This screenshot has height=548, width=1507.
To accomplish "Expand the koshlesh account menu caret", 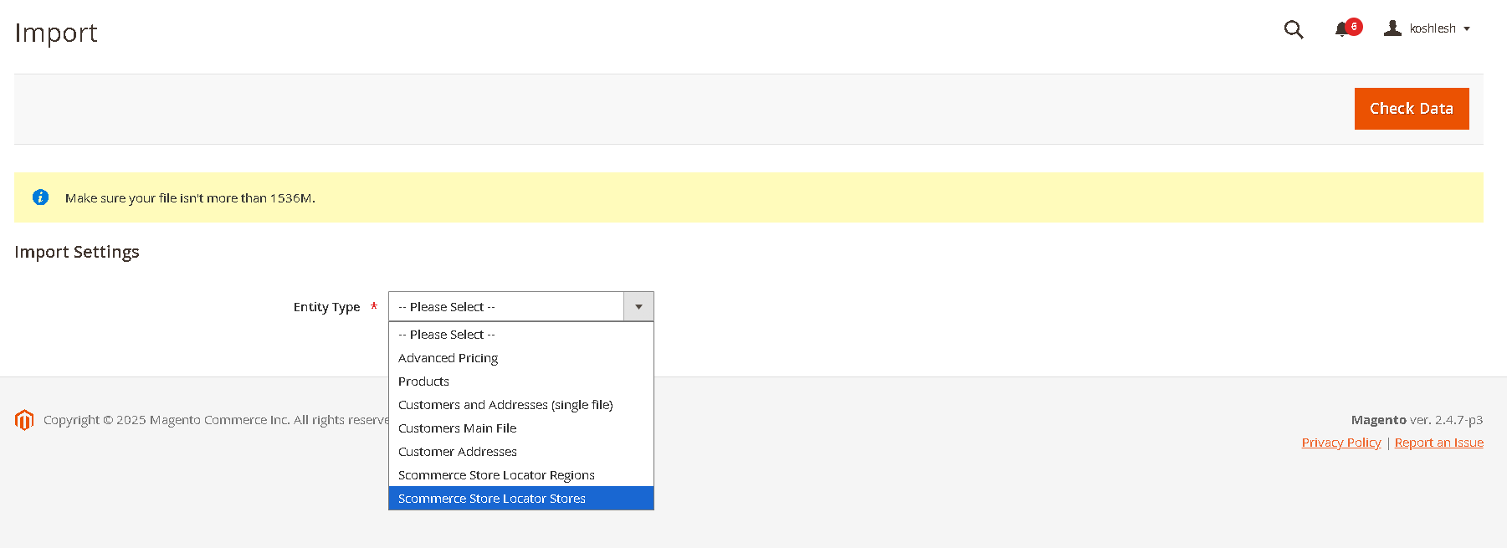I will pyautogui.click(x=1467, y=29).
